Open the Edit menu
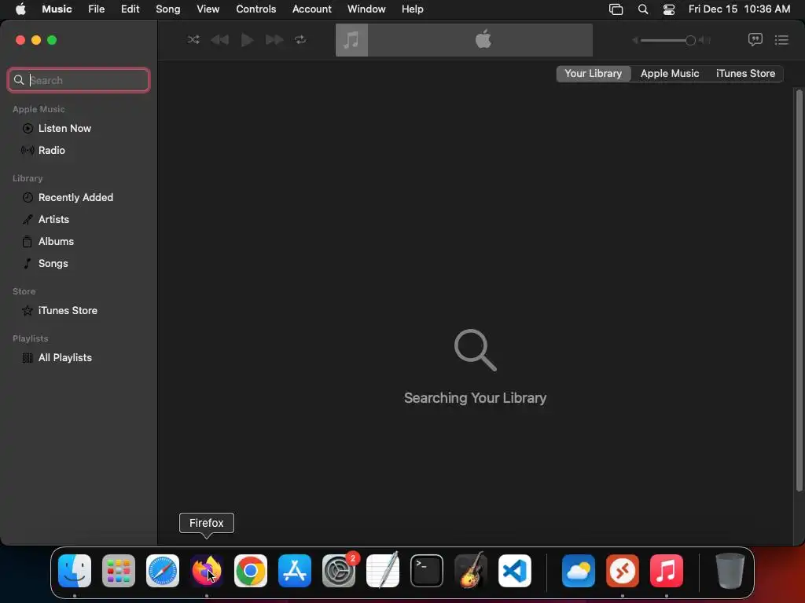This screenshot has width=805, height=603. tap(130, 9)
